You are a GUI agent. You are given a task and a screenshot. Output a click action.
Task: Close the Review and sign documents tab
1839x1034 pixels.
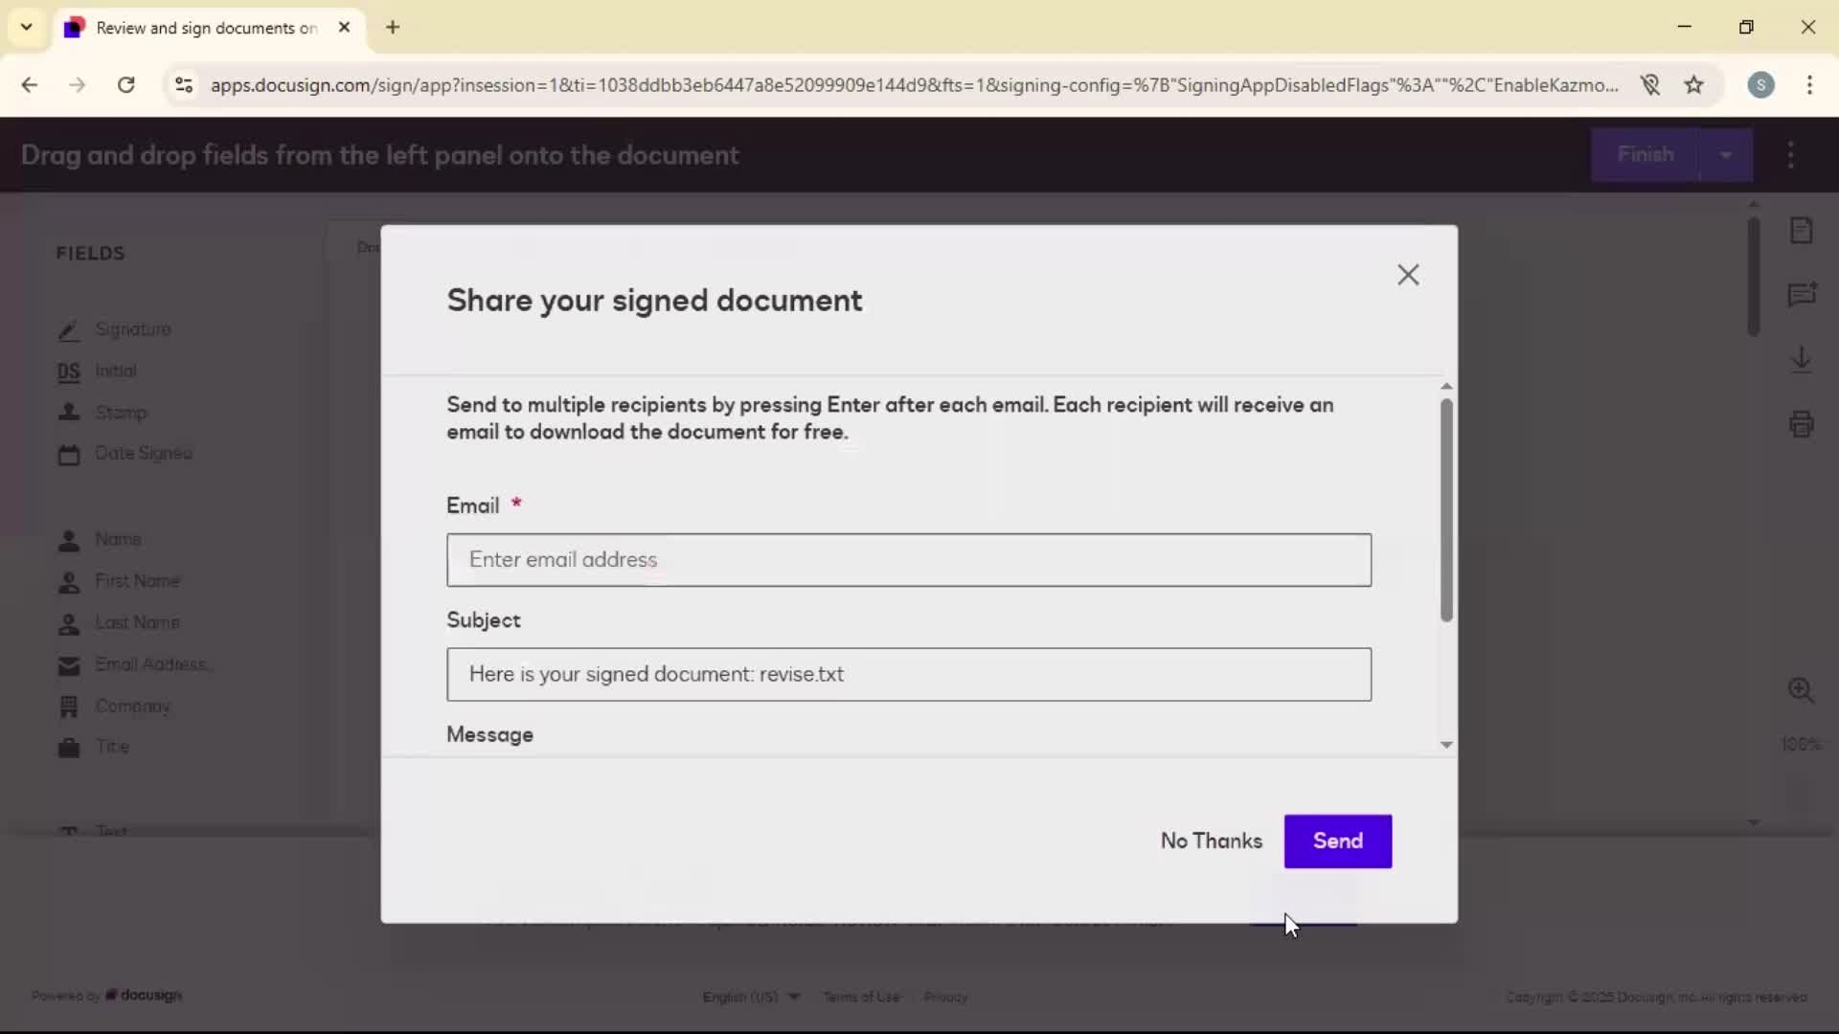pos(344,28)
